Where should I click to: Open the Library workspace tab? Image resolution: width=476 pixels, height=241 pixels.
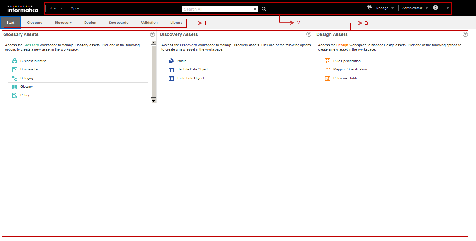point(176,23)
